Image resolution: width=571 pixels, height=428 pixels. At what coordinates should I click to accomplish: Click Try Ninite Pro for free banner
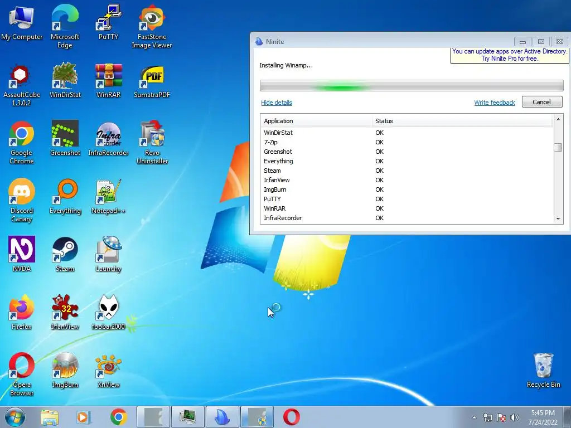[510, 55]
